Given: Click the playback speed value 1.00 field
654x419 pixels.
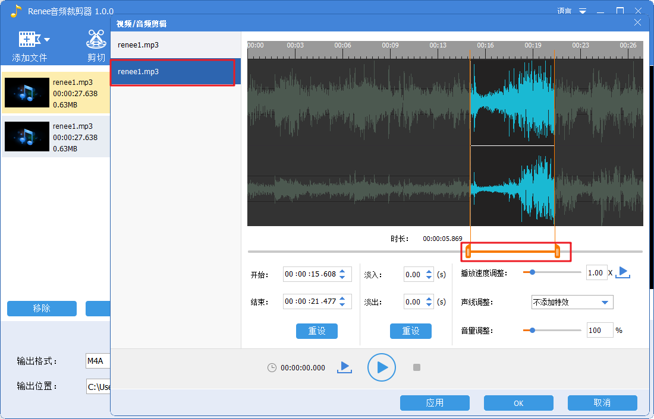Looking at the screenshot, I should 596,273.
